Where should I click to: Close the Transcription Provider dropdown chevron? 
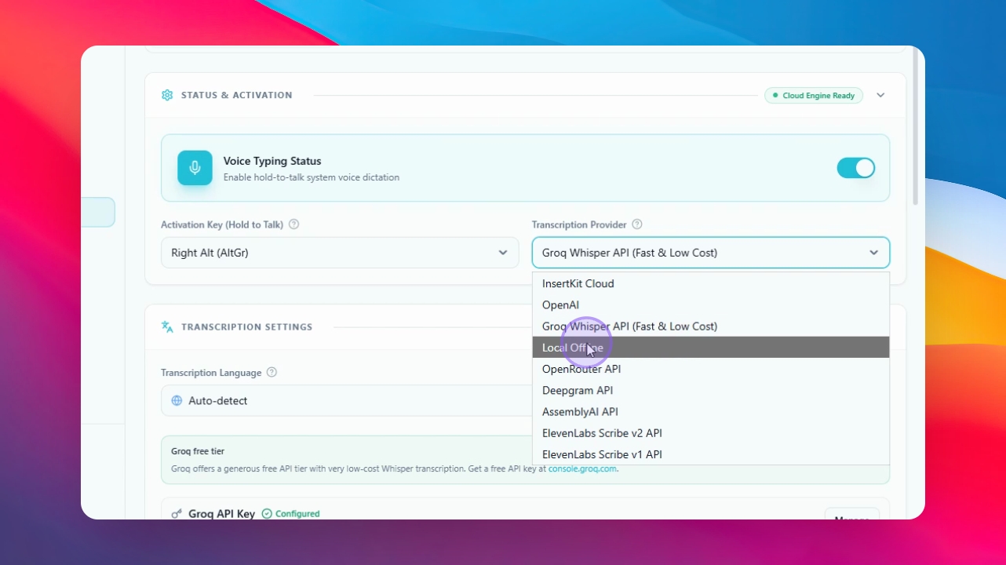click(873, 253)
